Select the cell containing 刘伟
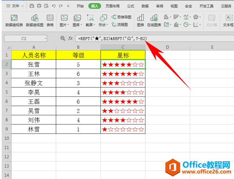The height and width of the screenshot is (179, 234). (34, 120)
